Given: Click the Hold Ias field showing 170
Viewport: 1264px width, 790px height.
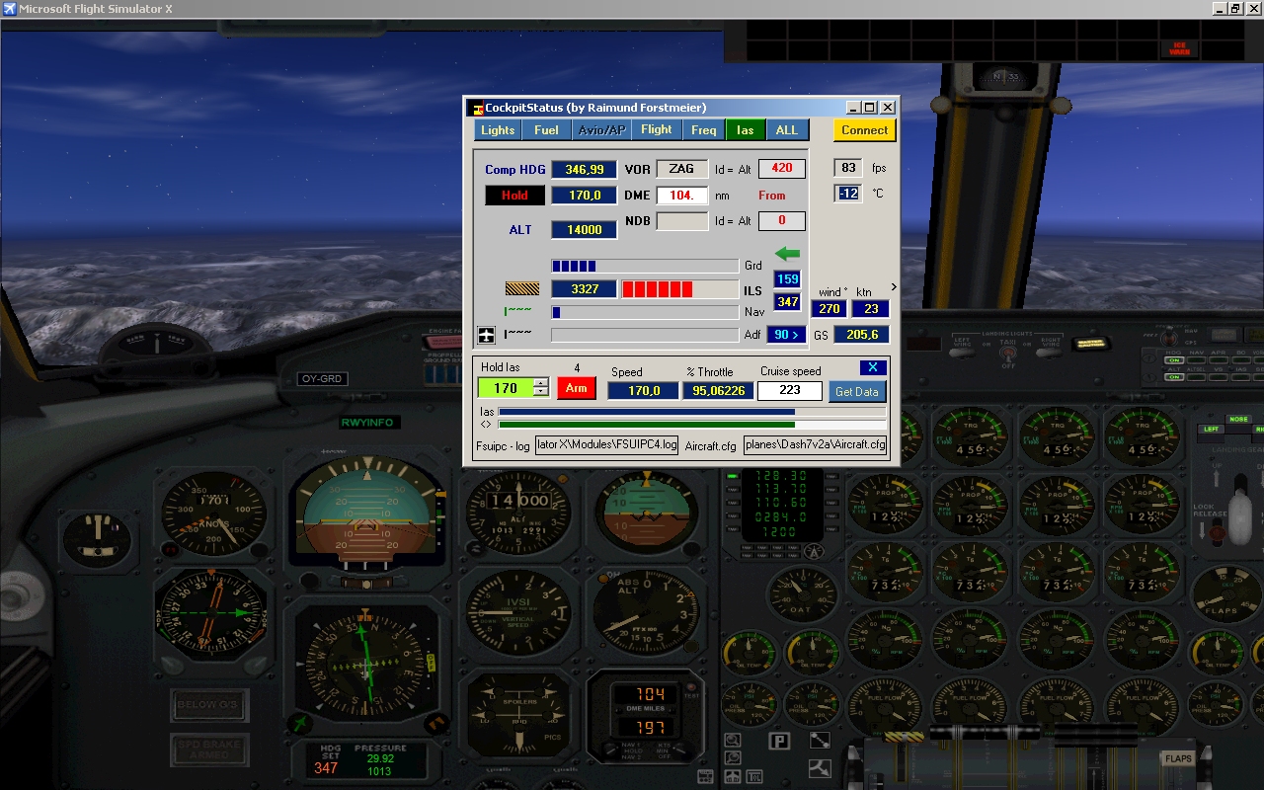Looking at the screenshot, I should [x=506, y=388].
